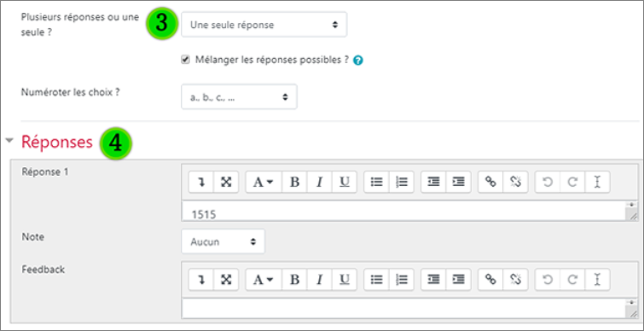644x331 pixels.
Task: Insert numbered list in Feedback editor
Action: pyautogui.click(x=401, y=280)
